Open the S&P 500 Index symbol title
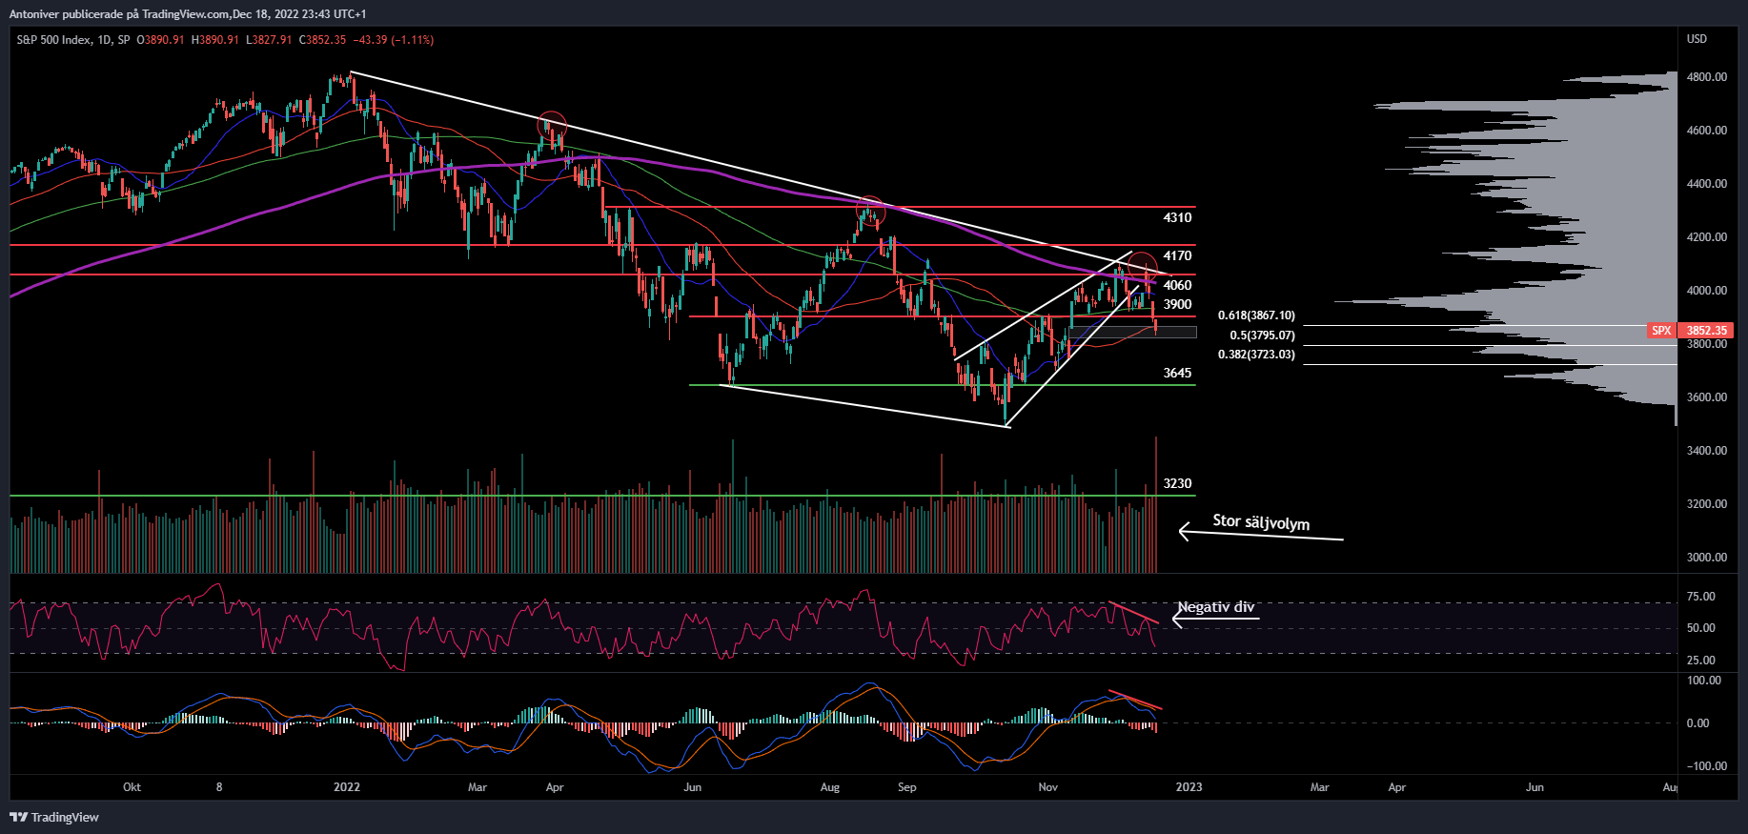Viewport: 1748px width, 834px height. [53, 40]
